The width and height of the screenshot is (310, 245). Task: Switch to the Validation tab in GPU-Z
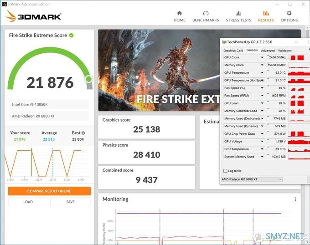click(284, 51)
